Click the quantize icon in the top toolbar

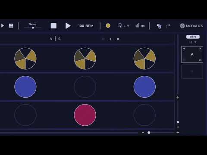[119, 26]
